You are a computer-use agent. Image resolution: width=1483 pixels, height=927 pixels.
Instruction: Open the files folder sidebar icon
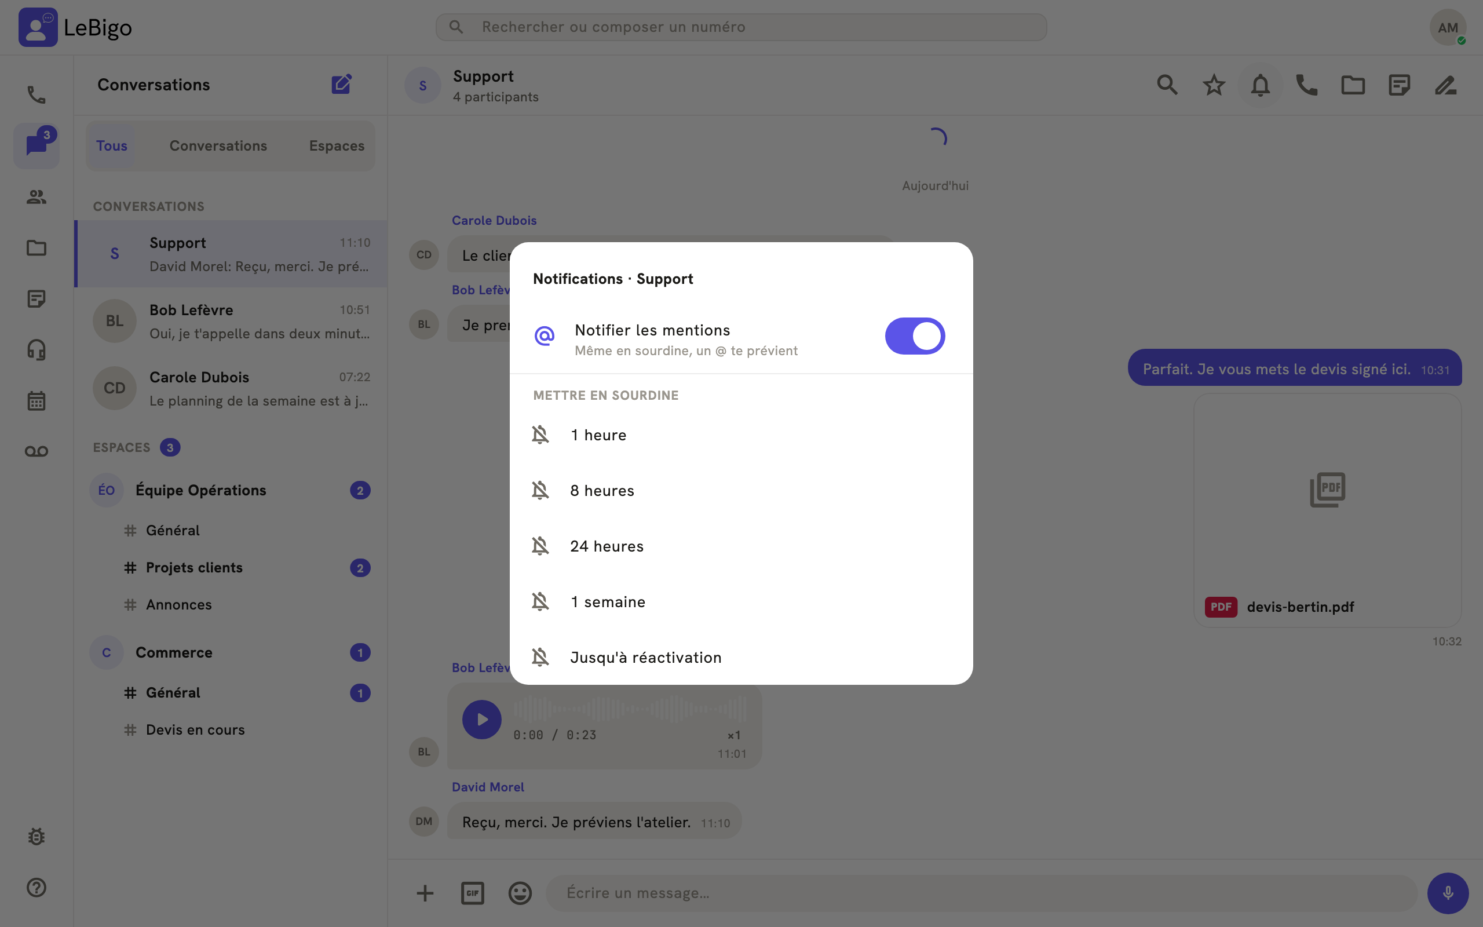tap(36, 248)
